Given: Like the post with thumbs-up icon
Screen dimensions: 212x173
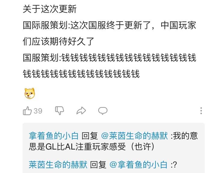Looking at the screenshot, I should pos(27,111).
